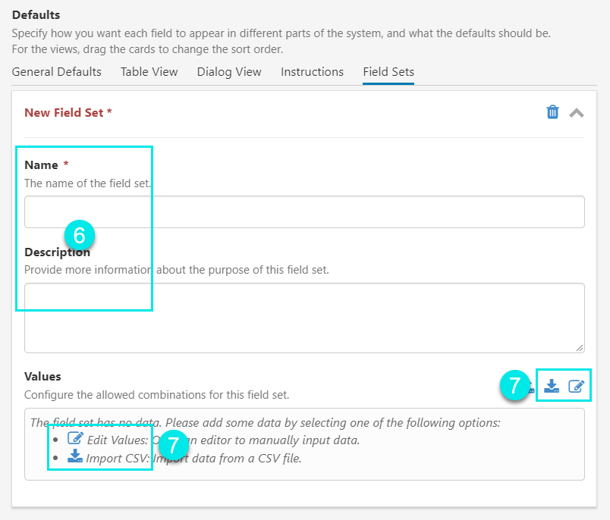This screenshot has height=520, width=610.
Task: Collapse the New Field Set panel
Action: [x=577, y=113]
